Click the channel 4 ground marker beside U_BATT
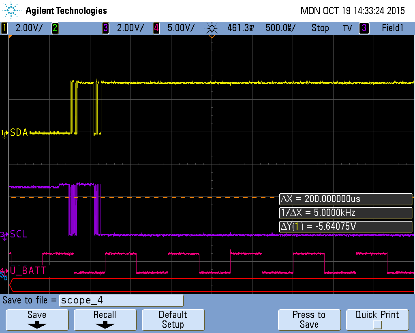415x333 pixels. pos(4,272)
